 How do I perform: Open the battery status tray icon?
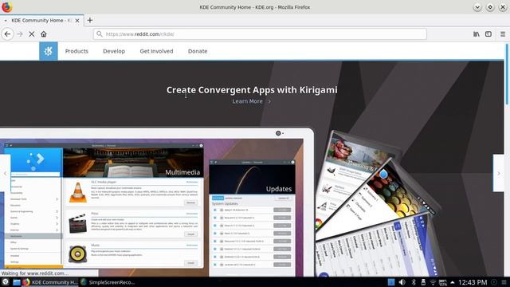pos(443,282)
